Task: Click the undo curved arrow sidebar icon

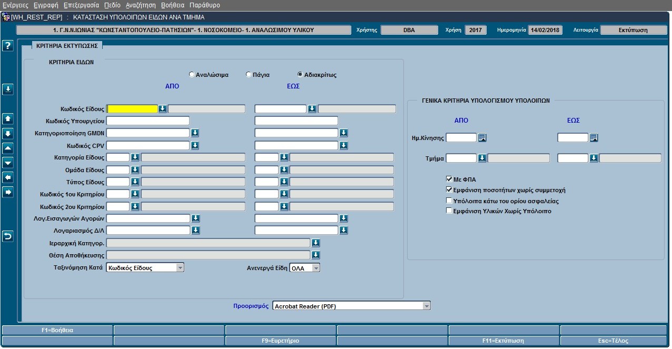Action: click(7, 236)
